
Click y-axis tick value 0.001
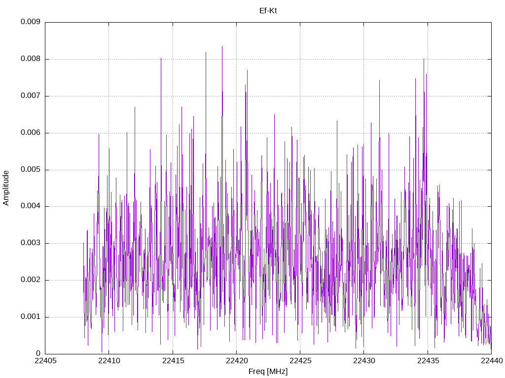pyautogui.click(x=31, y=316)
